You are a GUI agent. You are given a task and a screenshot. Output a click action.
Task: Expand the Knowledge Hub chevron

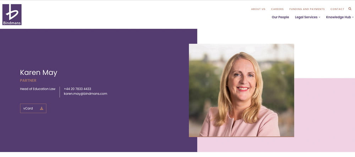353,17
